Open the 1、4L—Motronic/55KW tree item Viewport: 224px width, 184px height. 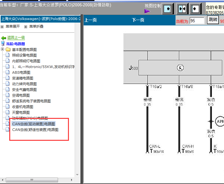coord(43,67)
